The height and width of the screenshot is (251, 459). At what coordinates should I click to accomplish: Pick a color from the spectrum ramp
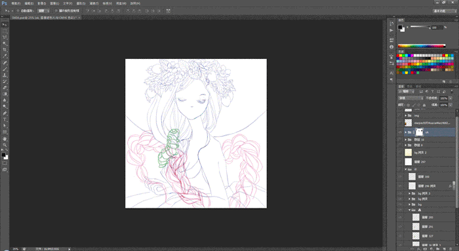[x=422, y=46]
